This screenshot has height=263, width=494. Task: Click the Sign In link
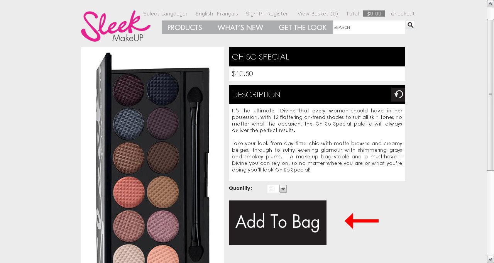(x=255, y=14)
